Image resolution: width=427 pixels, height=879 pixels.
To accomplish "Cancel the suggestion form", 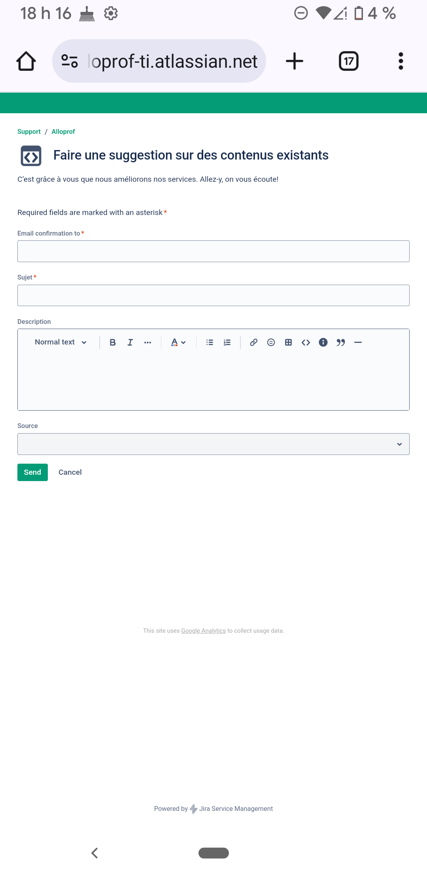I will [70, 472].
